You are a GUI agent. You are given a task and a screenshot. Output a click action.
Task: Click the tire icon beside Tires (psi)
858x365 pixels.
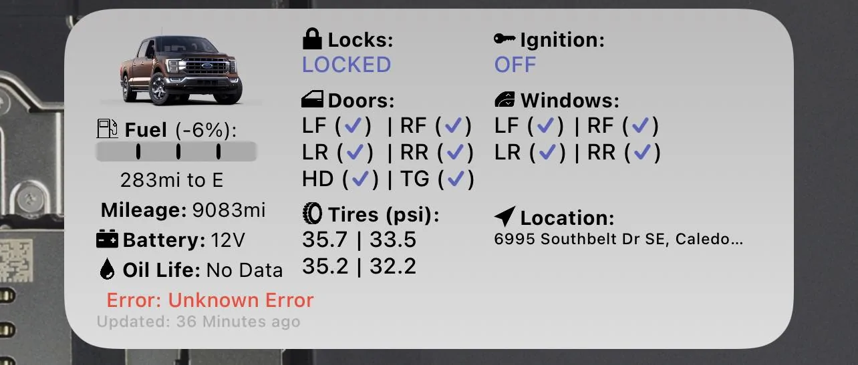pyautogui.click(x=312, y=214)
